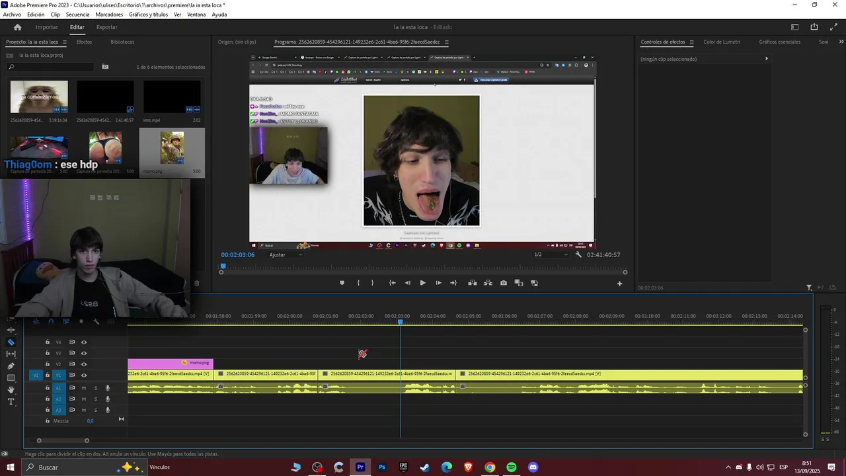The width and height of the screenshot is (846, 476).
Task: Select the Hand tool
Action: (11, 390)
